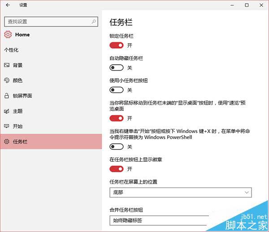Enable the 自动隐藏任务栏 switch
Viewport: 269px width, 232px height.
click(117, 67)
